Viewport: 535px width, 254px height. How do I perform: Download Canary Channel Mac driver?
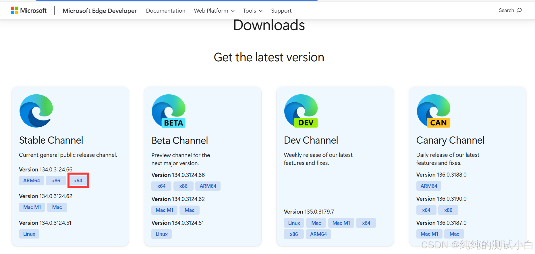click(454, 234)
